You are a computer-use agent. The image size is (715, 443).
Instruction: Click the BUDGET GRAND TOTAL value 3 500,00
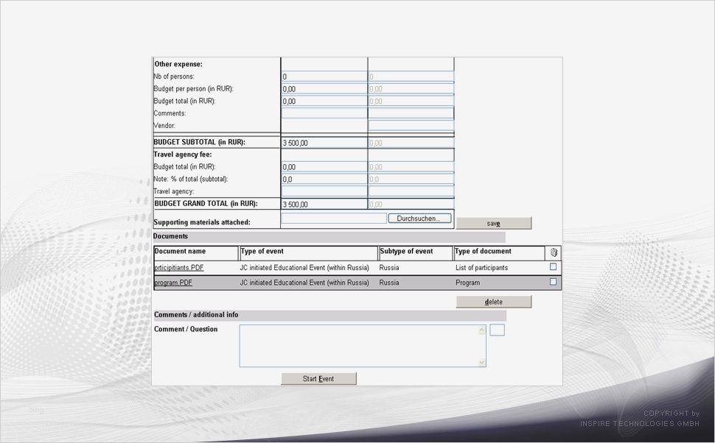pos(295,205)
